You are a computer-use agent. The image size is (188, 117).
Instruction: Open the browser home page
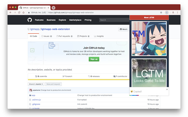(23, 12)
